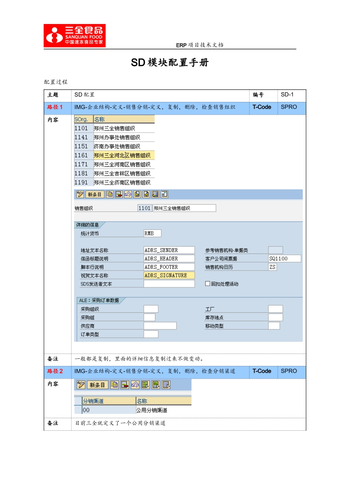This screenshot has width=340, height=482.
Task: Click the highlighted ADRS_SIGNATURE field
Action: click(x=169, y=275)
